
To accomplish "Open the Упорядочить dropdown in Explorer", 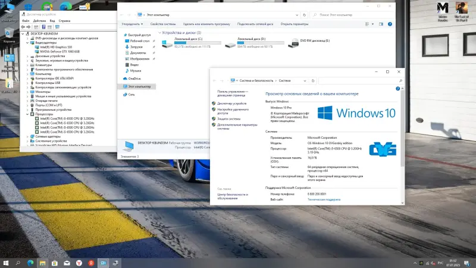I will coord(132,24).
